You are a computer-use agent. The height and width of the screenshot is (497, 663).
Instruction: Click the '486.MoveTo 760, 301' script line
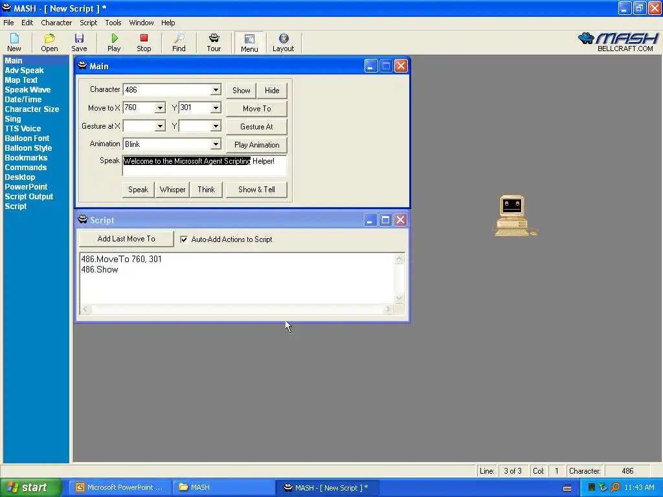(x=121, y=259)
